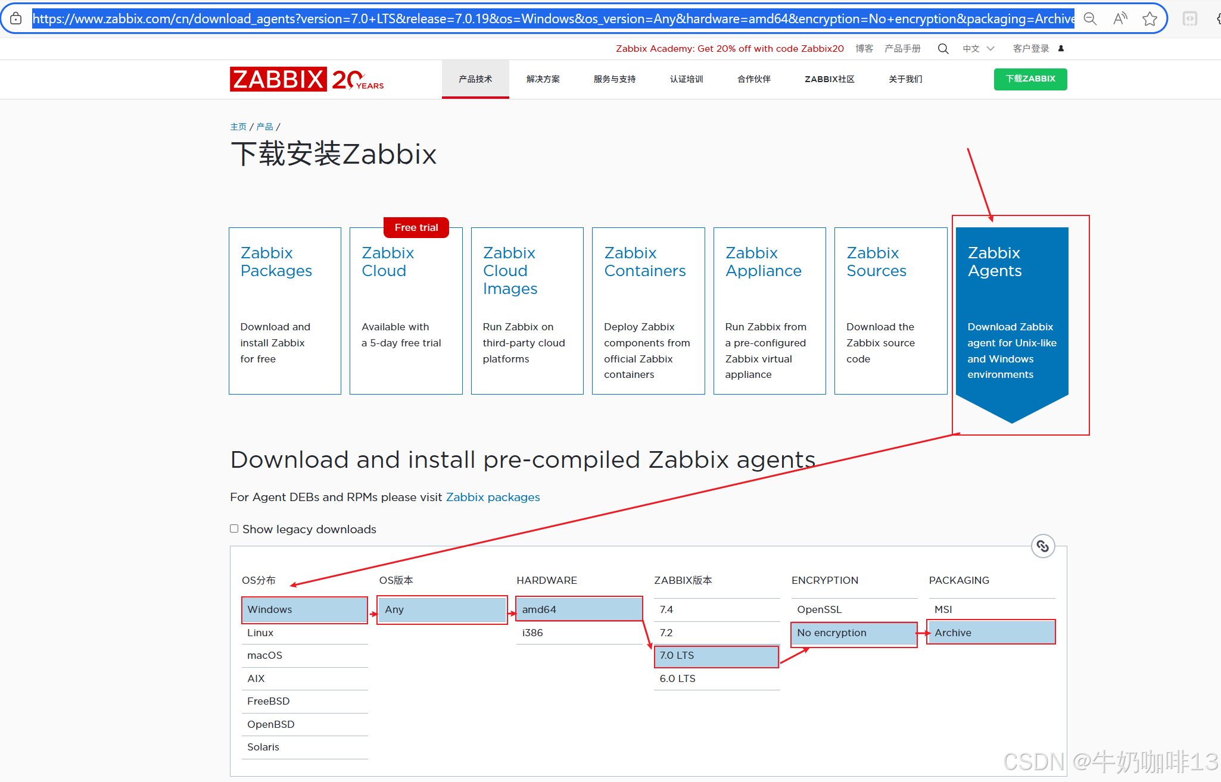Click the copy link chain icon
This screenshot has height=782, width=1221.
(1042, 546)
